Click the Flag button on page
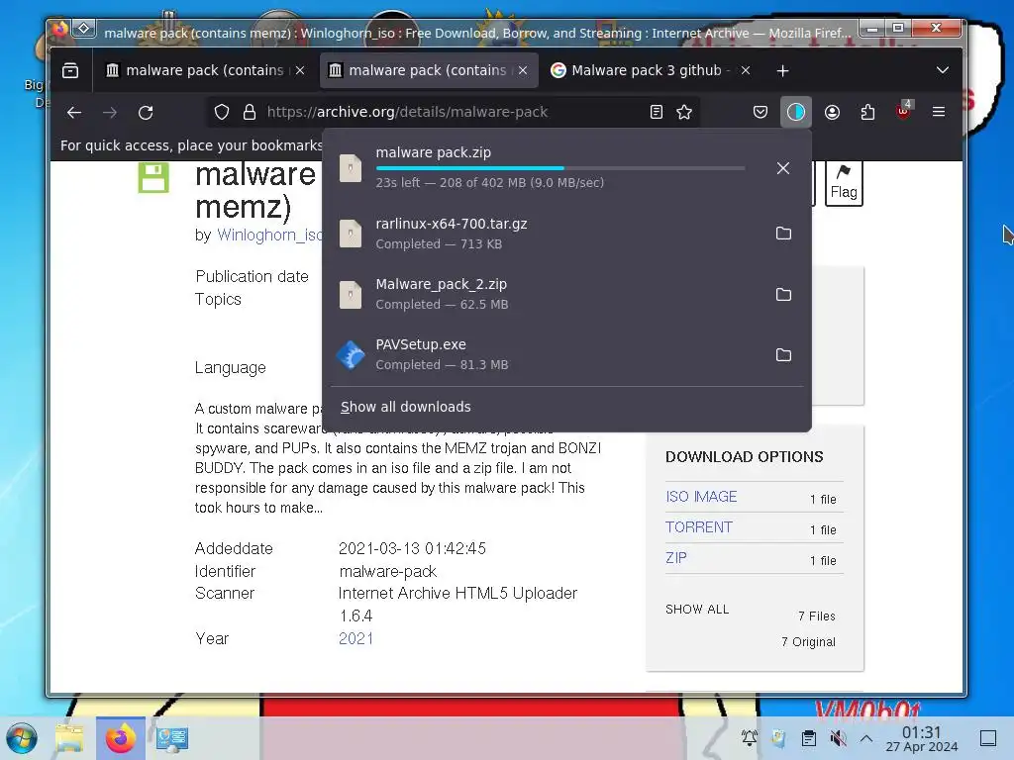The width and height of the screenshot is (1014, 760). coord(844,183)
